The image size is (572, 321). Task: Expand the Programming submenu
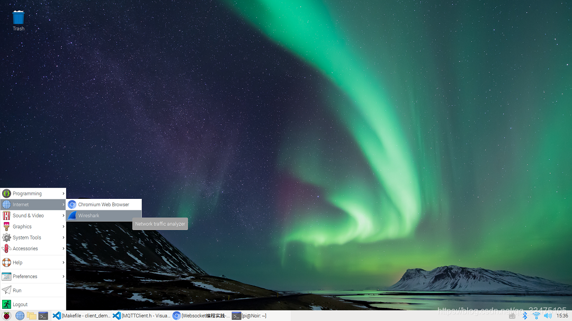pos(33,194)
